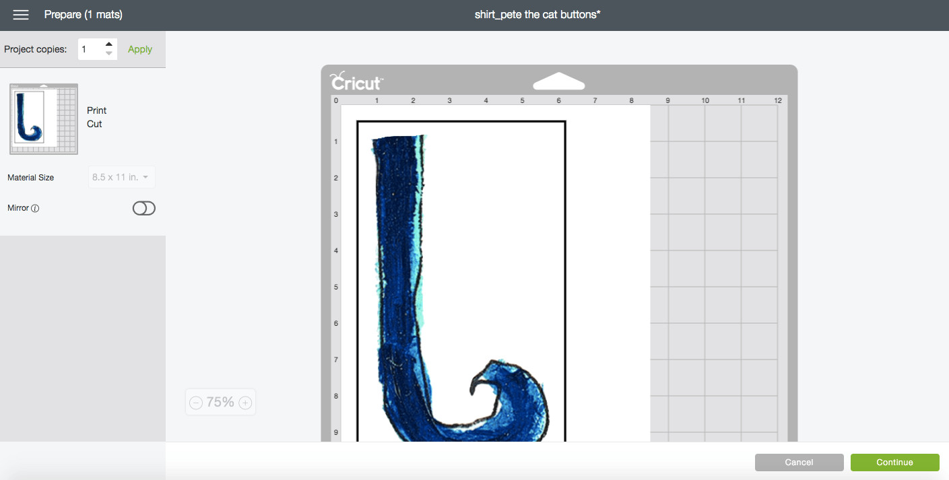Click the Material Size label

coord(31,178)
